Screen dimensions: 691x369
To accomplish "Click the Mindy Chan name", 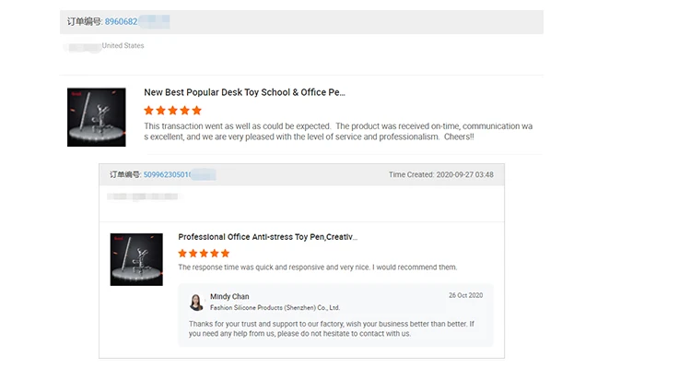I will click(229, 297).
